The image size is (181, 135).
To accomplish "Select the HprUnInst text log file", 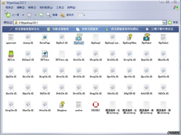I will click(x=163, y=39).
